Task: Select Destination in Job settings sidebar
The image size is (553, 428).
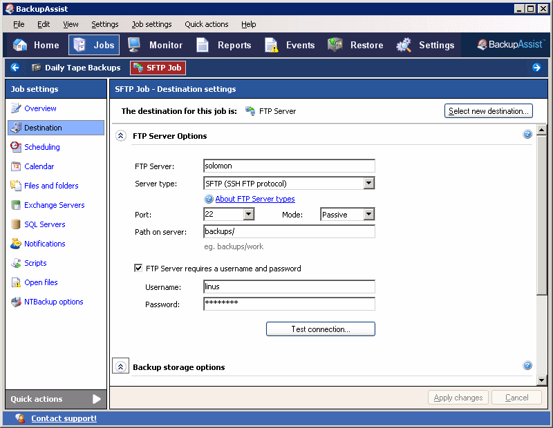Action: 56,128
